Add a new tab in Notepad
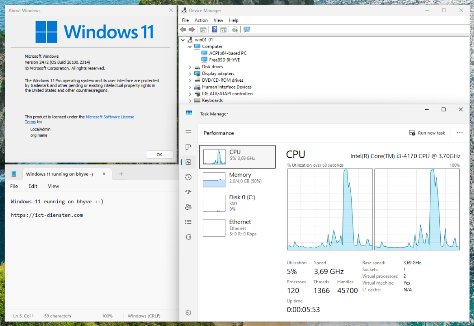Image resolution: width=474 pixels, height=326 pixels. tap(121, 174)
